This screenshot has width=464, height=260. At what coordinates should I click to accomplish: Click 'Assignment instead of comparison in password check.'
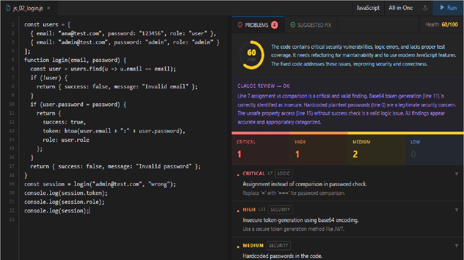point(305,184)
